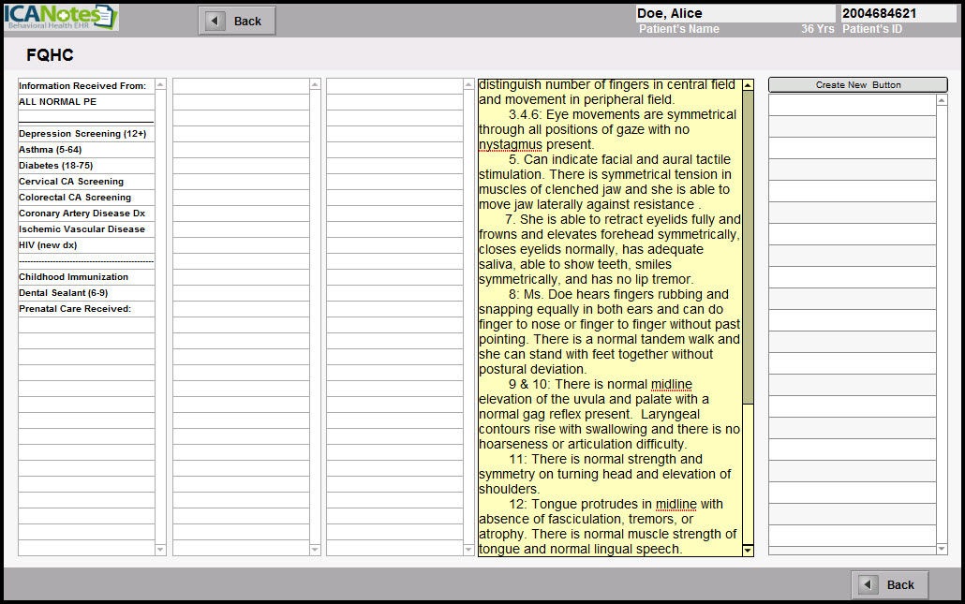Click the Patient's ID number field
The width and height of the screenshot is (965, 604).
tap(897, 14)
